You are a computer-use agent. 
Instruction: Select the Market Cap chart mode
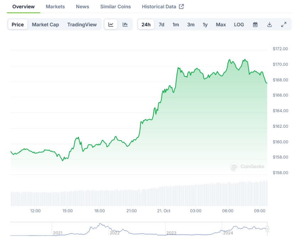(46, 25)
